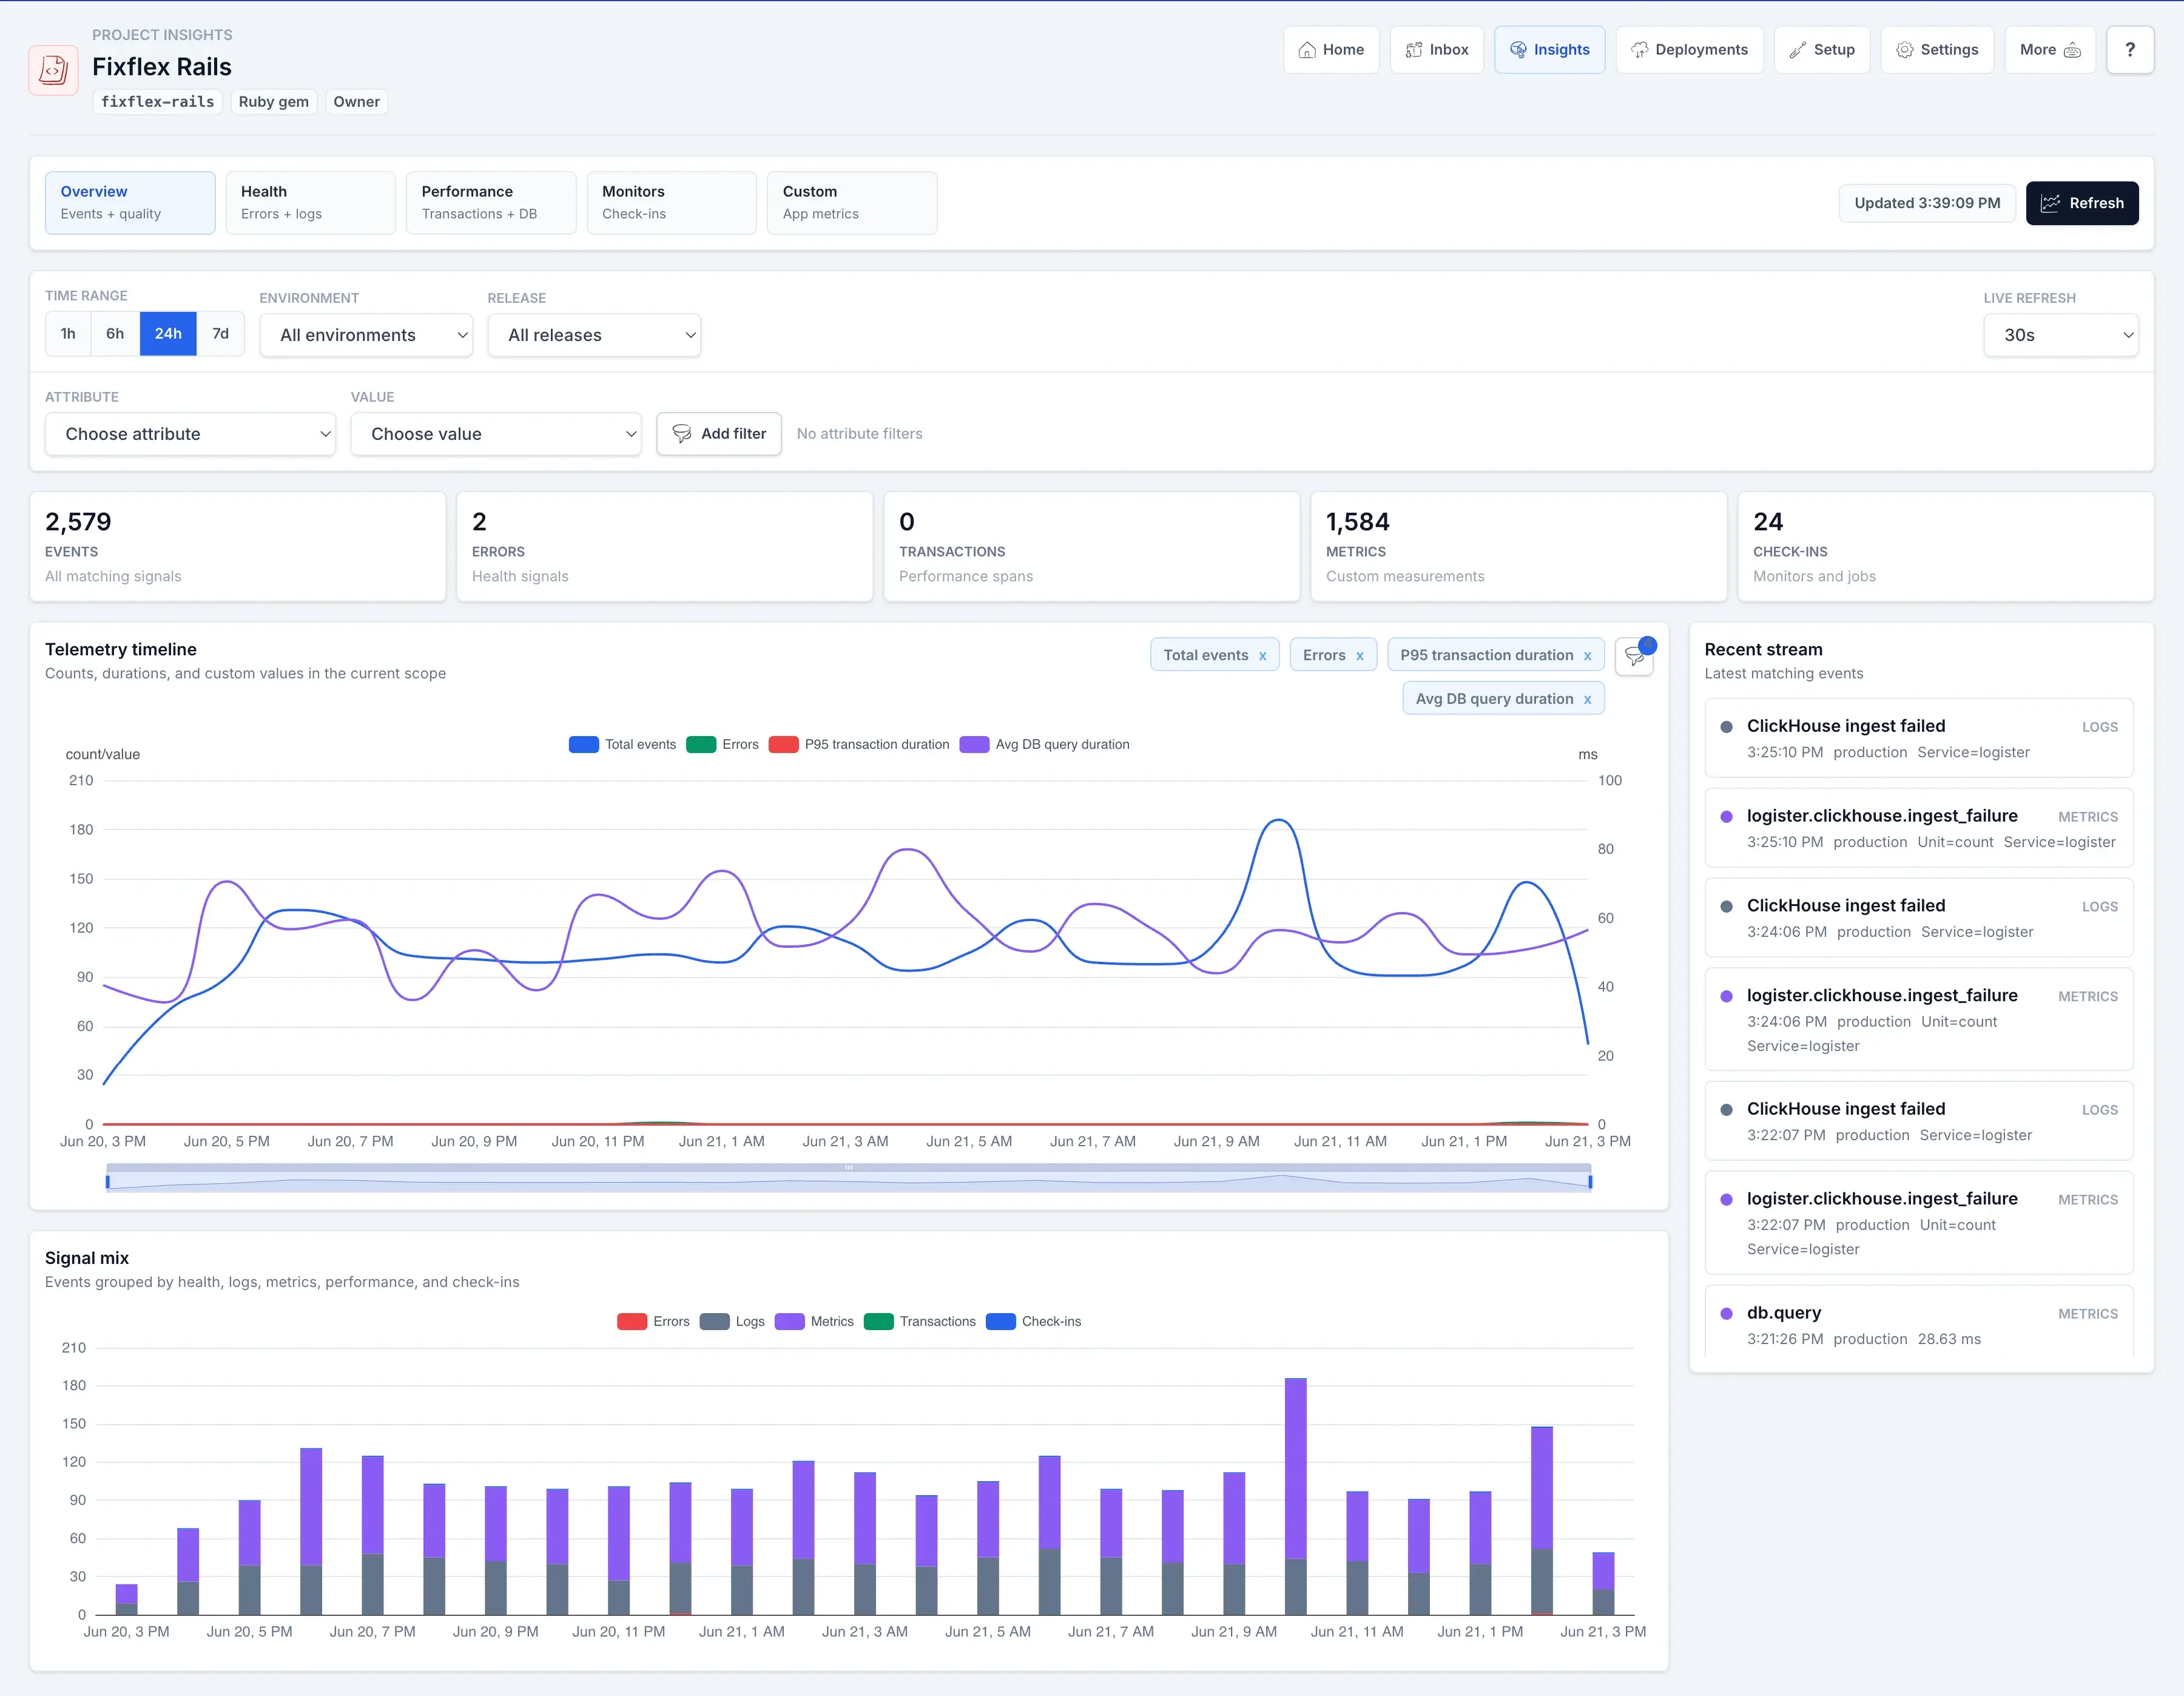Switch to the Performance tab
Screen dimensions: 2184x1696
click(491, 203)
